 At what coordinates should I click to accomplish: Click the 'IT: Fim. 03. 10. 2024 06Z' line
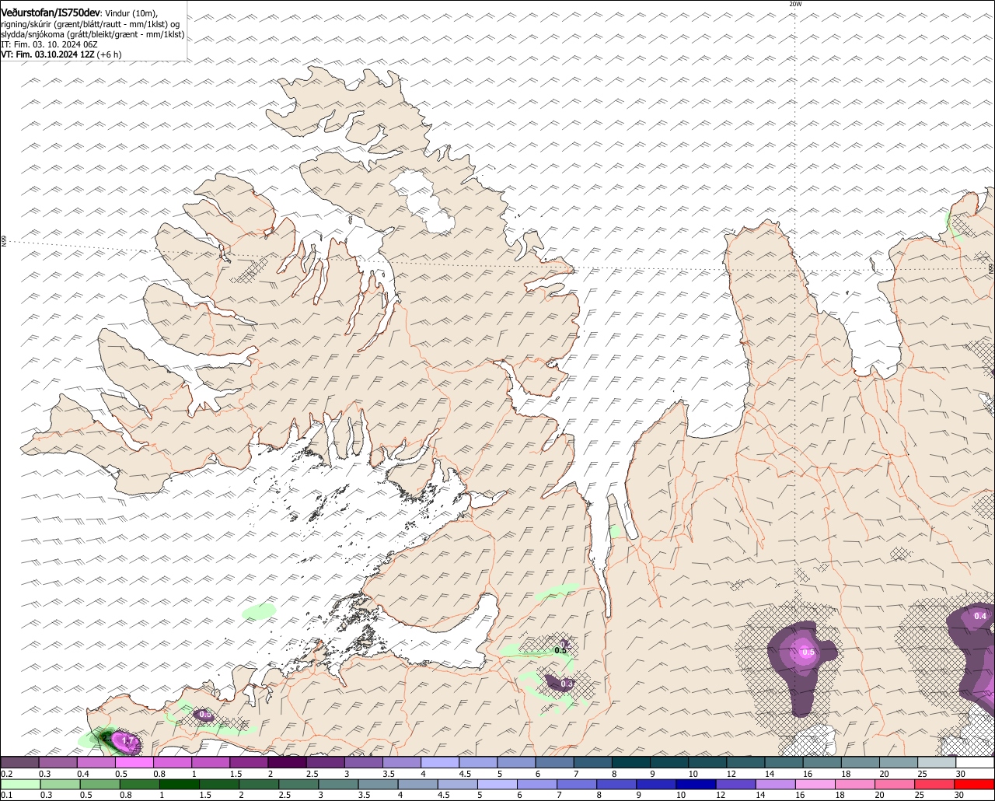[x=51, y=44]
